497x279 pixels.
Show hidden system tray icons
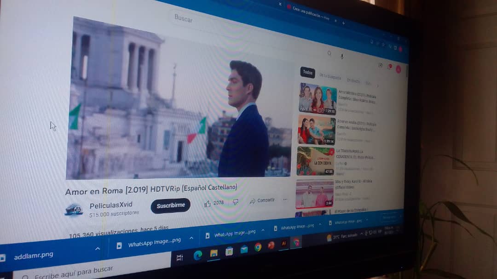coord(361,234)
